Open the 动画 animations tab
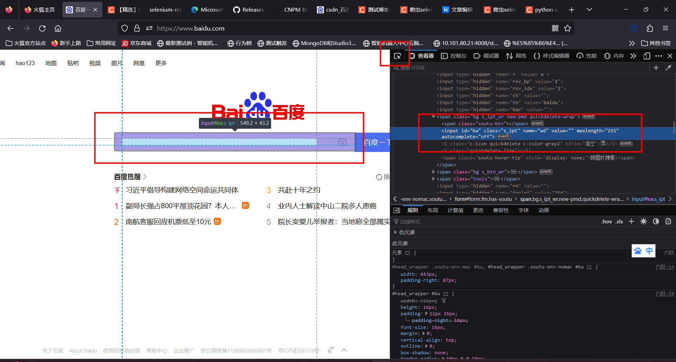676x362 pixels. click(544, 210)
